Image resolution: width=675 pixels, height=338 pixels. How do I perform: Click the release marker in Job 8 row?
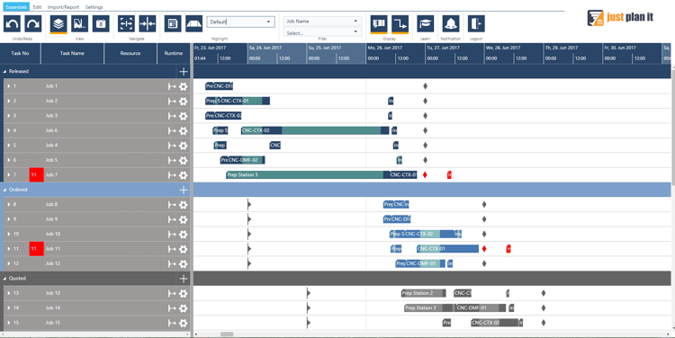coord(248,204)
